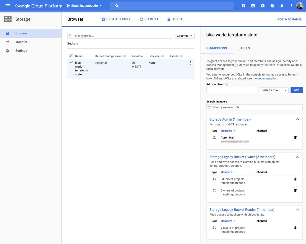306x244 pixels.
Task: Click DELETE button in toolbar
Action: point(175,19)
